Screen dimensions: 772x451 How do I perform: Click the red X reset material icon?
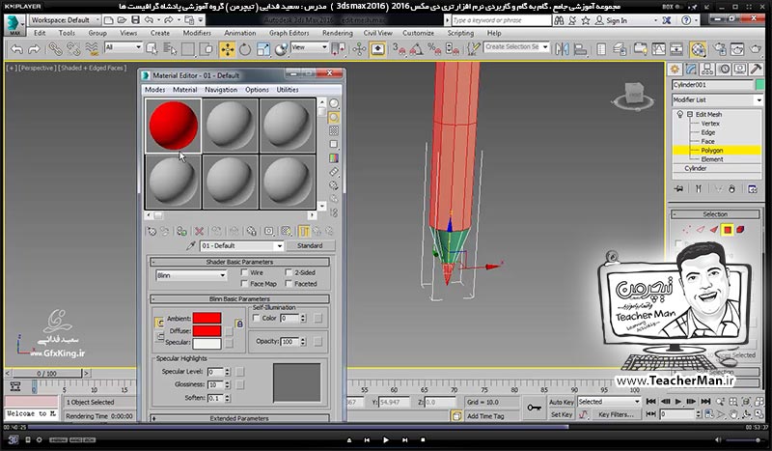coord(199,231)
